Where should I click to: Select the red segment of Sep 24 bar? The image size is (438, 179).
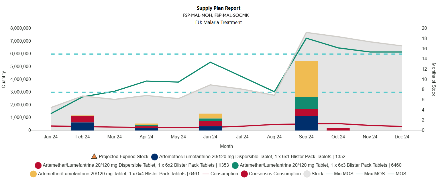click(x=306, y=112)
